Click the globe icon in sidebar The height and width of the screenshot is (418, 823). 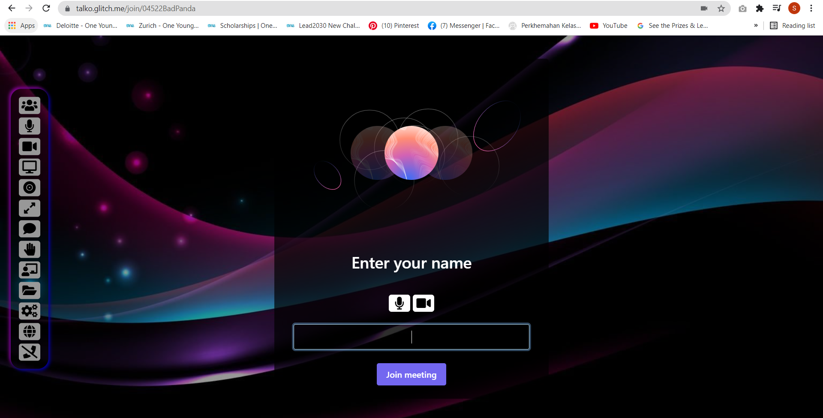(30, 331)
